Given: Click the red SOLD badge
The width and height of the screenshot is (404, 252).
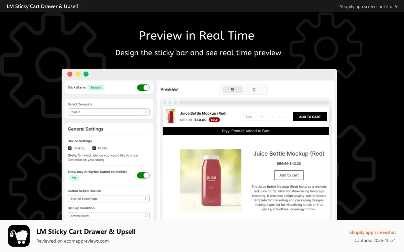Looking at the screenshot, I should [214, 120].
